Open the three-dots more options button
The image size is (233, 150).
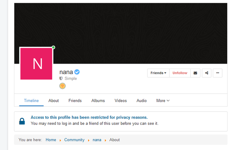pyautogui.click(x=217, y=73)
